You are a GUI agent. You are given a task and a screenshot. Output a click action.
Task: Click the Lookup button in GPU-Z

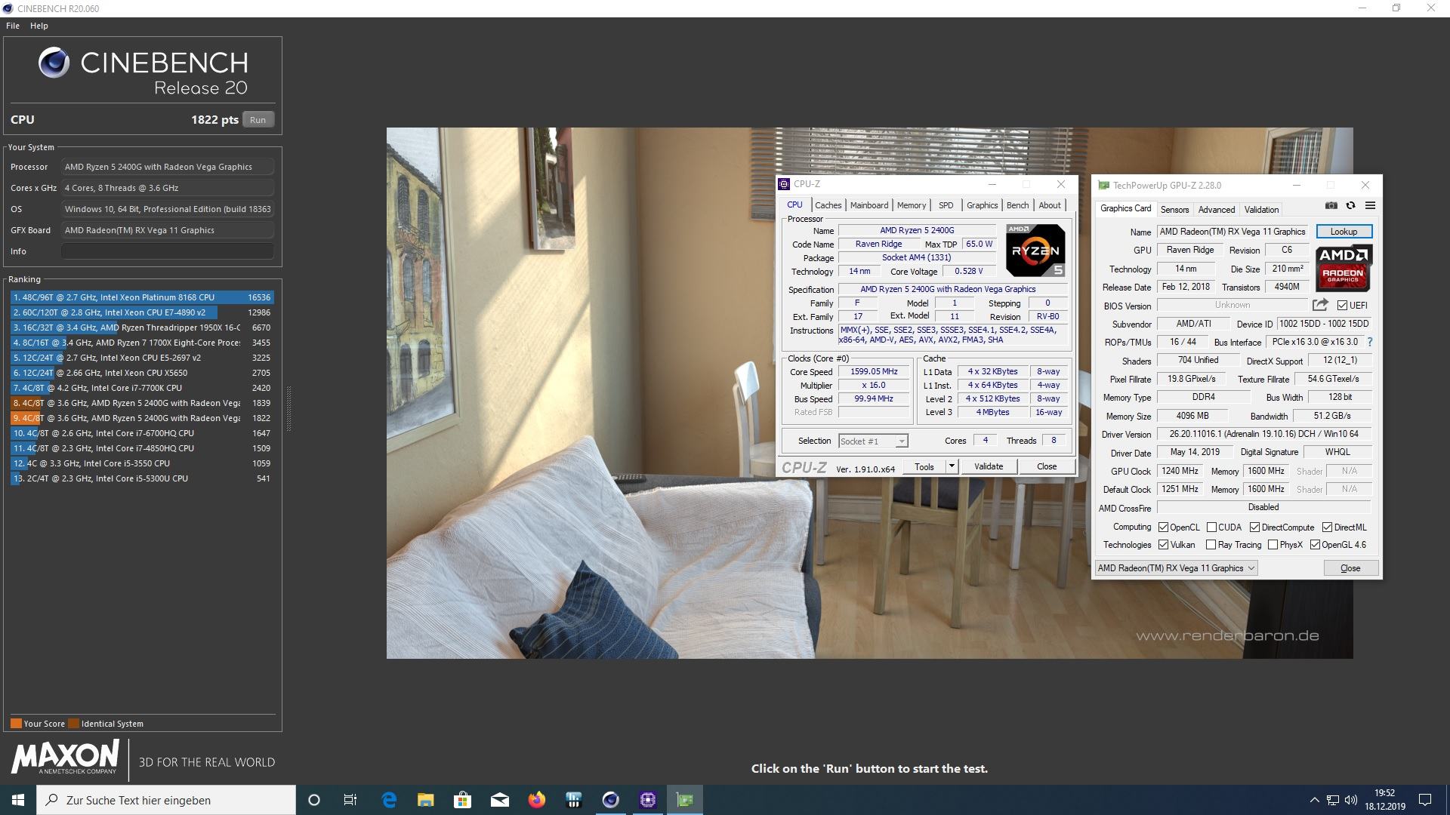click(x=1344, y=232)
